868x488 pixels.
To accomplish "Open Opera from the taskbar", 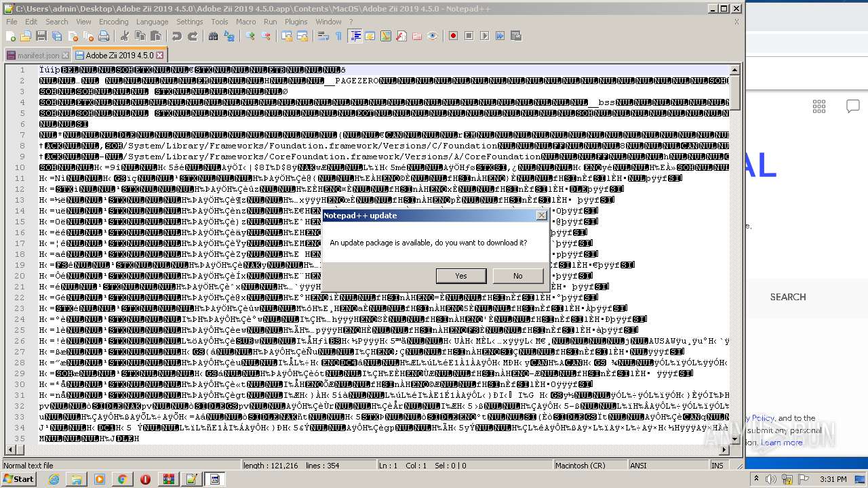I will pyautogui.click(x=146, y=479).
